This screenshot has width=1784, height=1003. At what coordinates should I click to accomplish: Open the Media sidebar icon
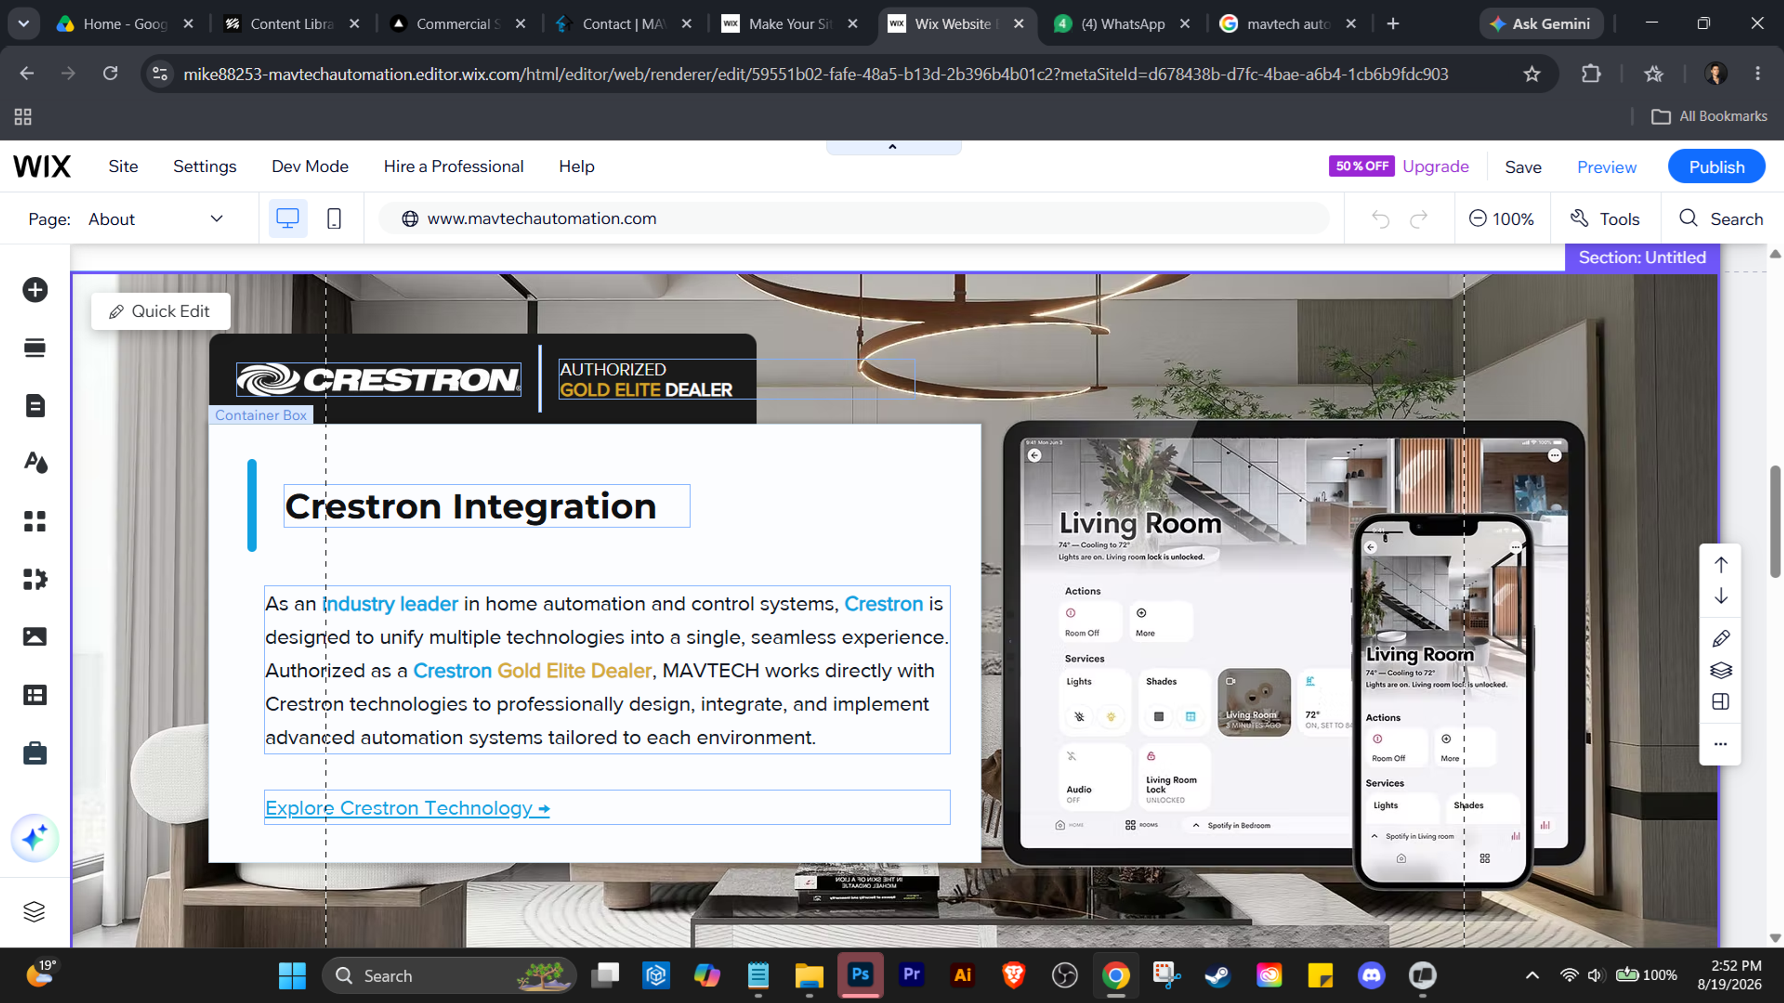pos(35,637)
